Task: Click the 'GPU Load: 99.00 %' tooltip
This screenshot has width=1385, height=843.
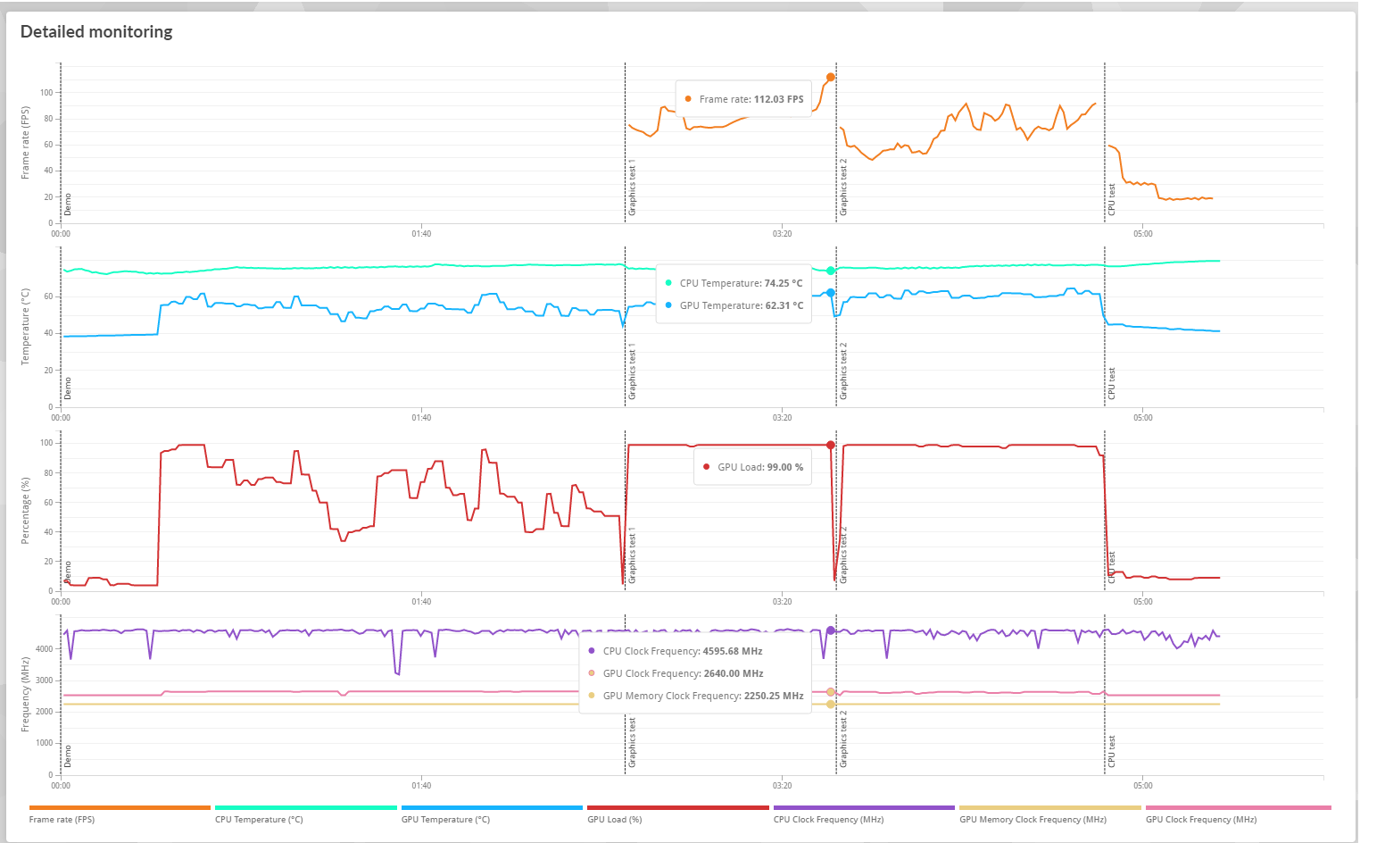Action: tap(752, 467)
